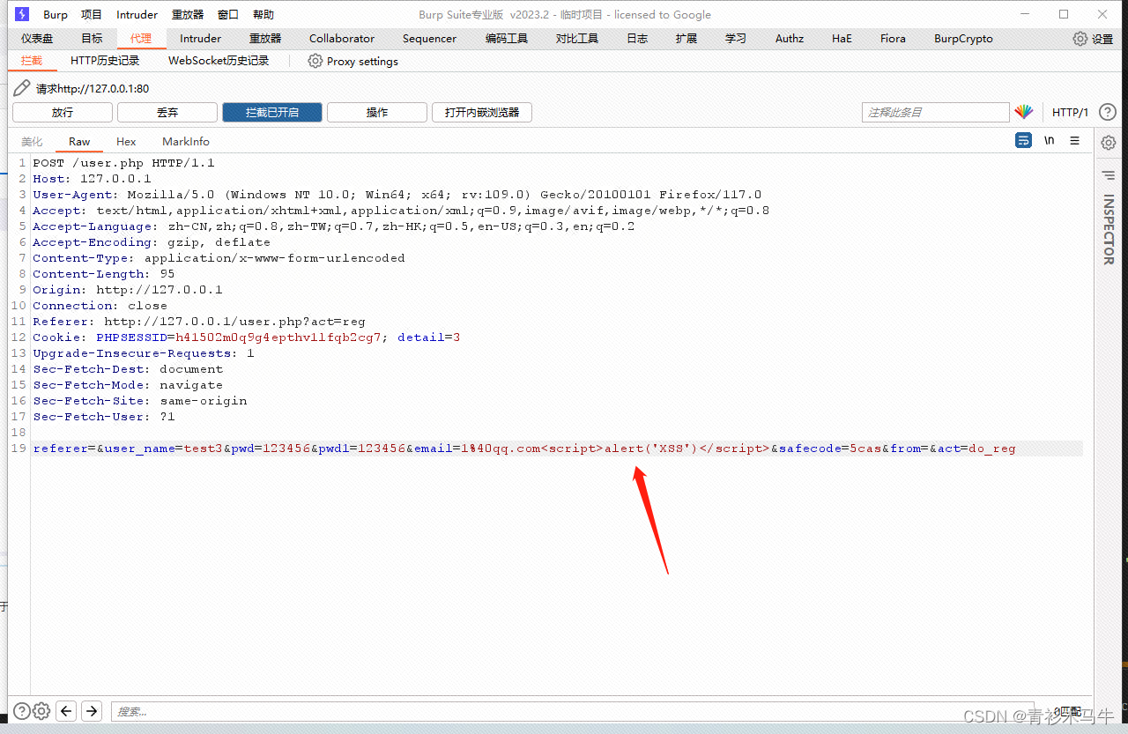Switch to the 美化 pretty view tab
The width and height of the screenshot is (1128, 734).
(32, 141)
